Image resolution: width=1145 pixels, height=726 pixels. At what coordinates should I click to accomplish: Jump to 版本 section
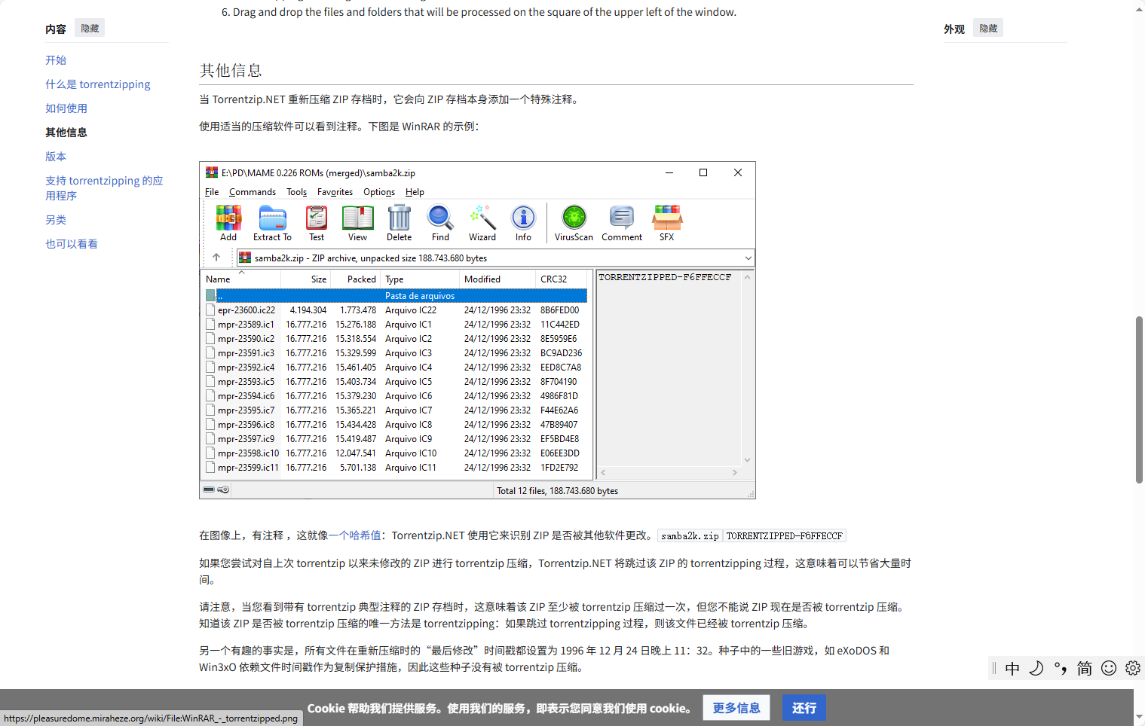tap(56, 157)
